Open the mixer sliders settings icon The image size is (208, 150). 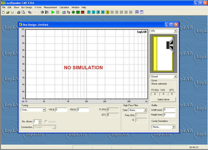47,12
